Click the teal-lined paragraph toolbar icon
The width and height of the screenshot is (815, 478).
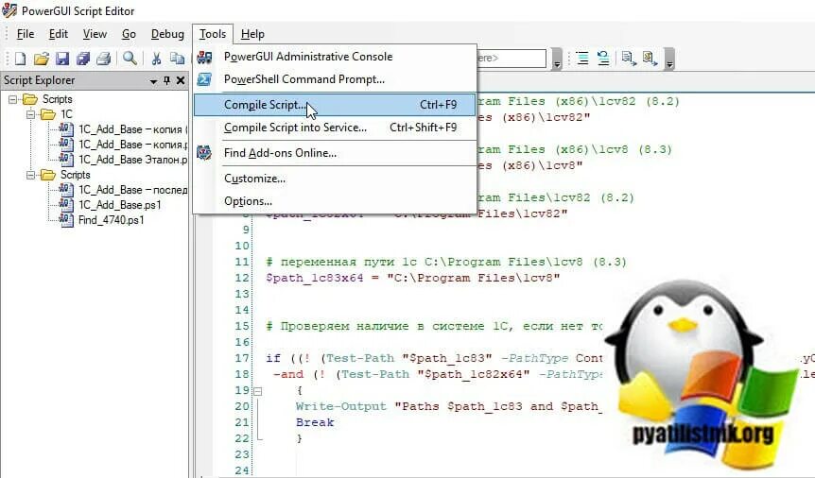(582, 59)
